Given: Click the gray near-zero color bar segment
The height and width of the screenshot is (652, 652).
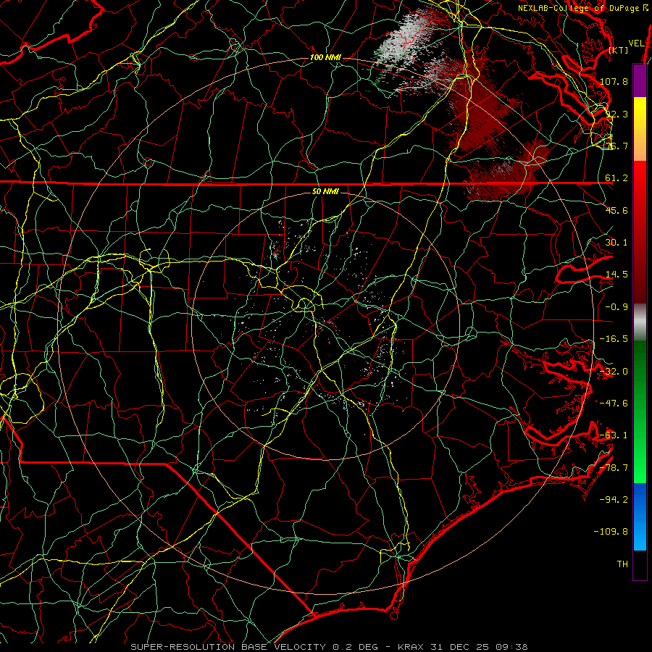Looking at the screenshot, I should (640, 322).
